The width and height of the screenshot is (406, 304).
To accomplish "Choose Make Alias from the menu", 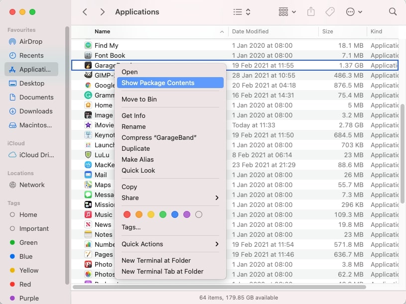I will pos(170,160).
